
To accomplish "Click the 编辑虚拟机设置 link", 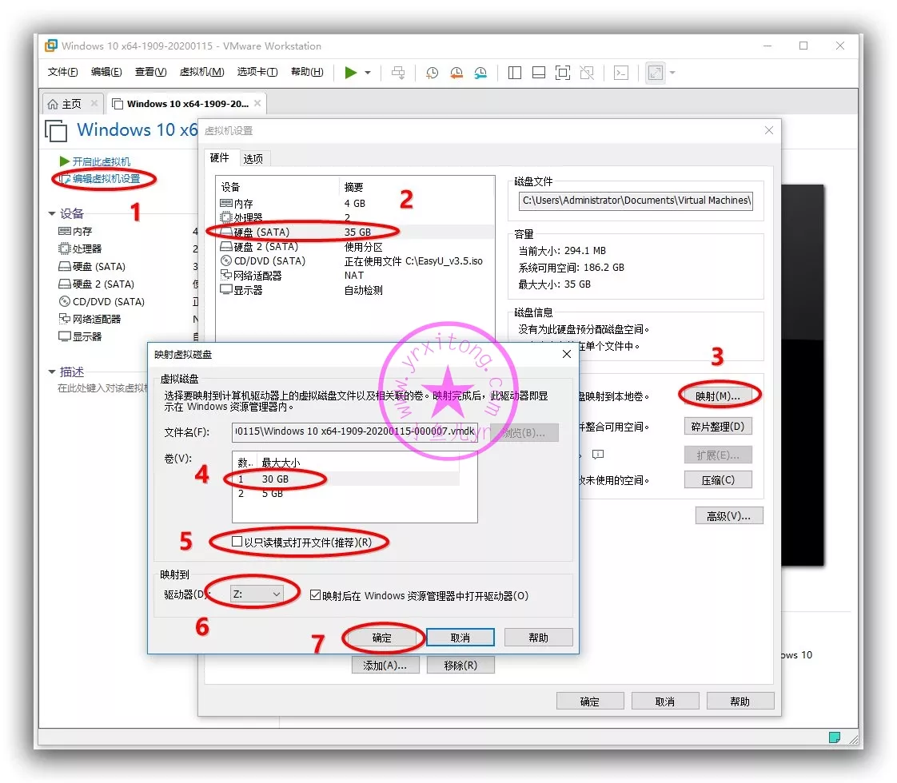I will (106, 179).
